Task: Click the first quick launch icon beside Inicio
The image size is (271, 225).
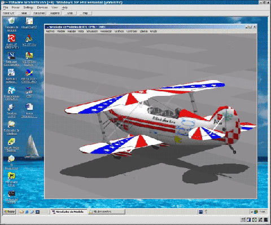Action: point(21,212)
